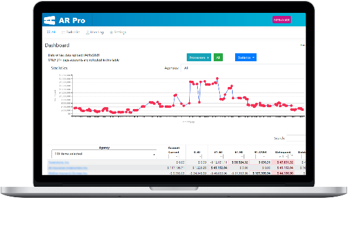Open the 91-Over column filter

click(261, 156)
